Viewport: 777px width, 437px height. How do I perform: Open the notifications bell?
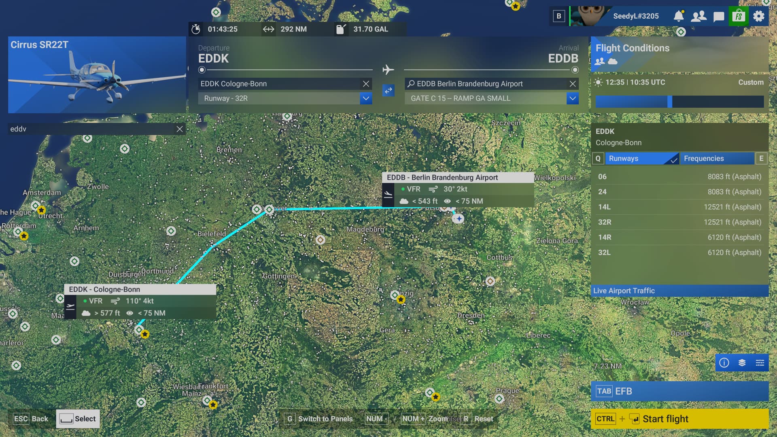679,16
